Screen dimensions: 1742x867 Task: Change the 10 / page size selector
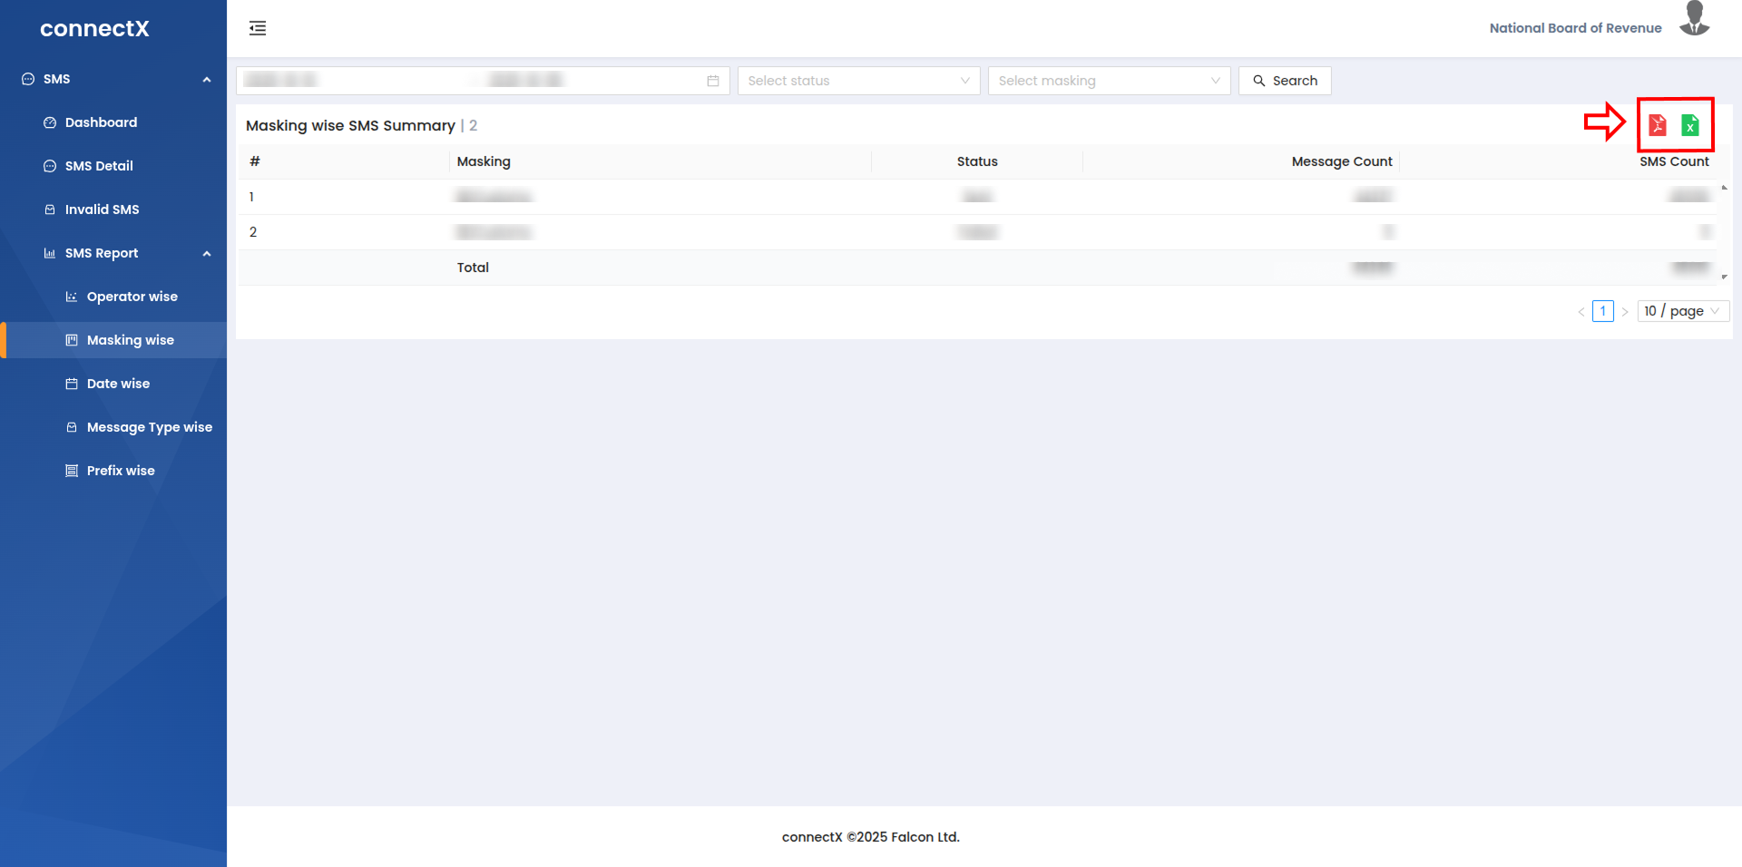click(x=1682, y=311)
